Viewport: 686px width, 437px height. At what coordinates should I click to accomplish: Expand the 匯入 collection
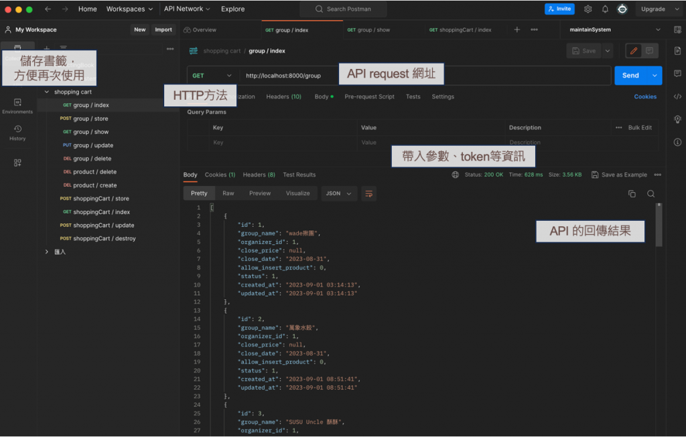(47, 252)
